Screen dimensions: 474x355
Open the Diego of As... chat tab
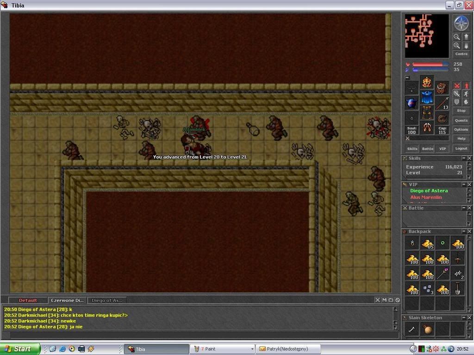pyautogui.click(x=107, y=300)
